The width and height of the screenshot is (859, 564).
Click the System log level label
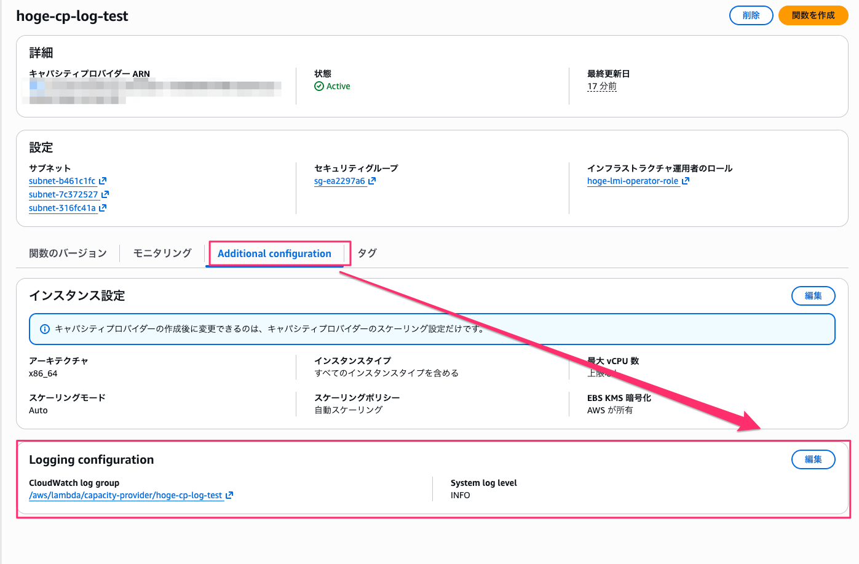pos(484,483)
